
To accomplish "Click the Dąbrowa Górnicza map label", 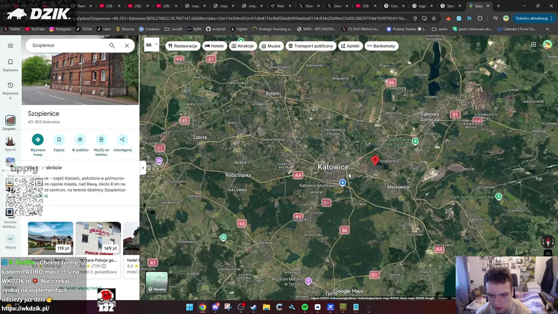I will tap(430, 116).
